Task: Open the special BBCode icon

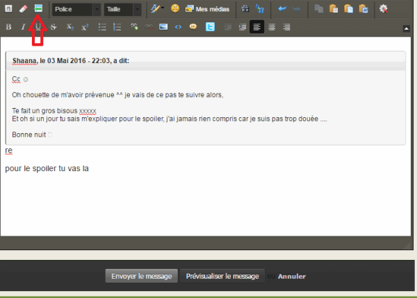Action: click(x=38, y=9)
